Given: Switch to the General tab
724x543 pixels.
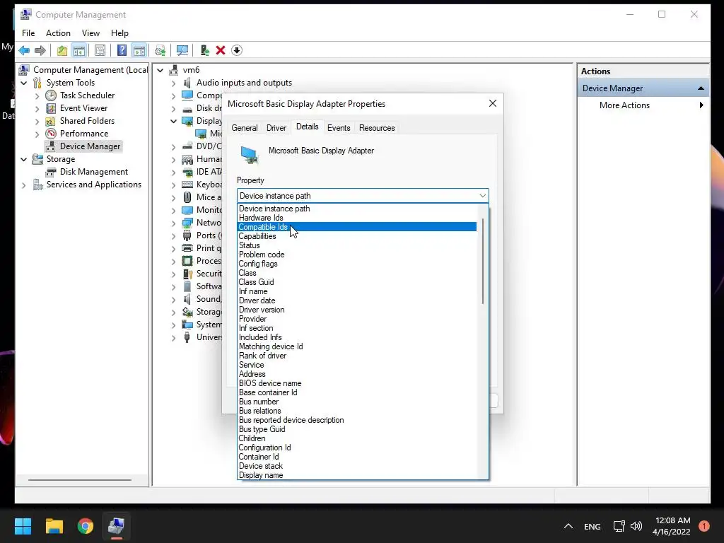Looking at the screenshot, I should (244, 128).
